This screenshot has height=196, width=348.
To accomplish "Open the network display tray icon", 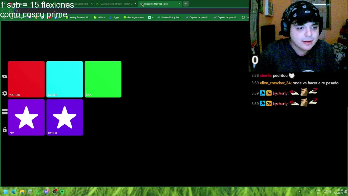I will coord(325,192).
